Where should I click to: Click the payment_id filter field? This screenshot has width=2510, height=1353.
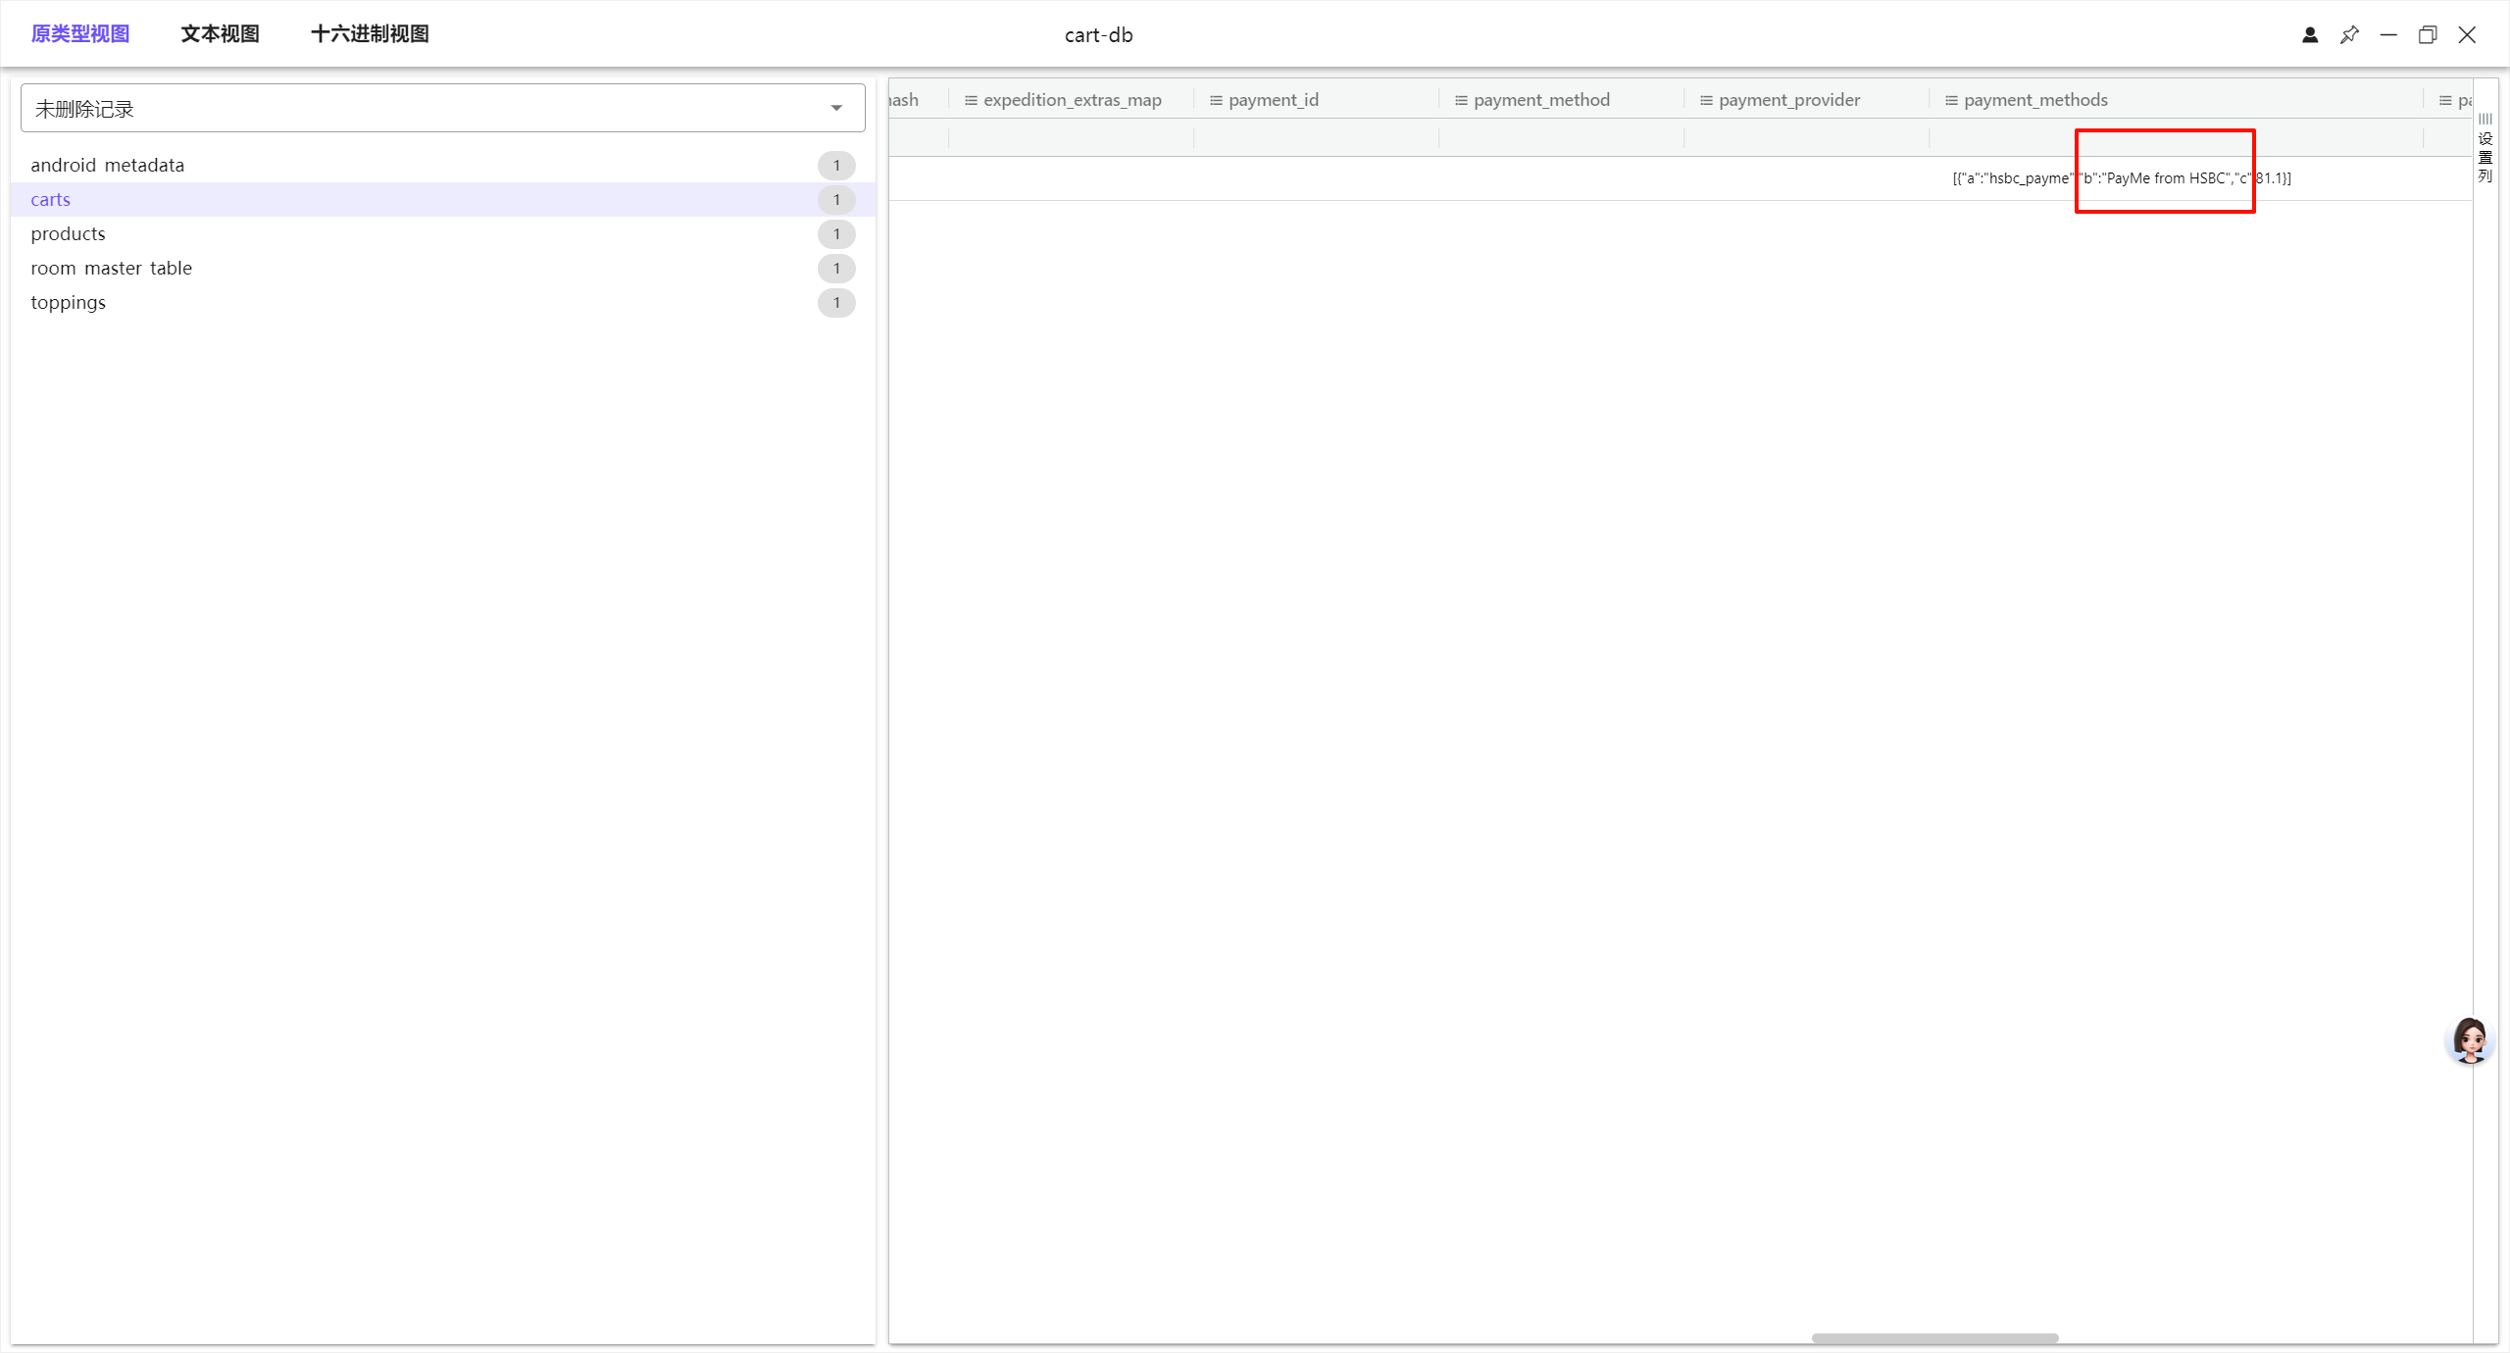click(x=1316, y=138)
